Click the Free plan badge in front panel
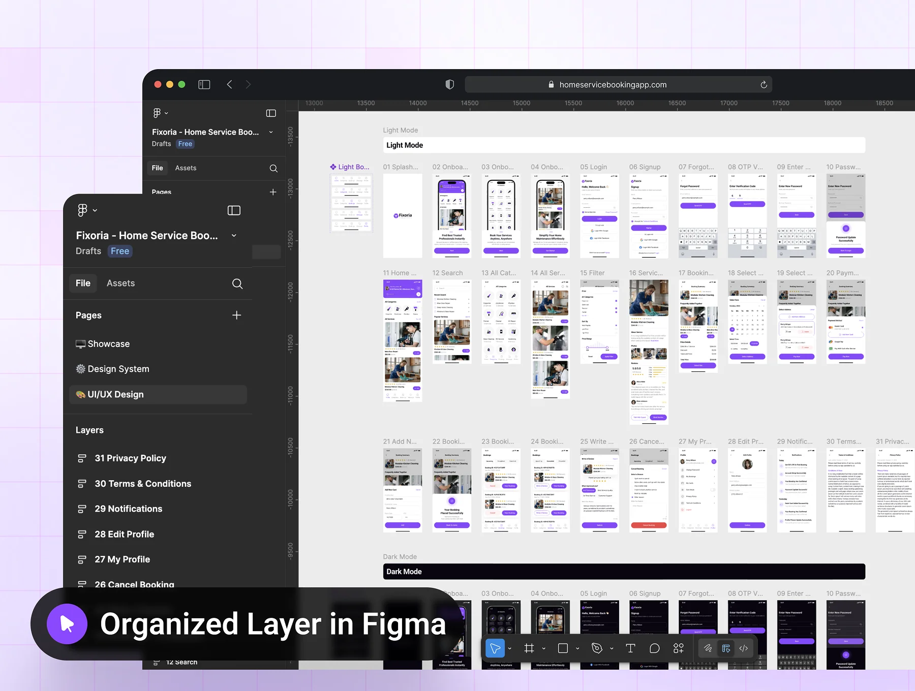 tap(120, 251)
